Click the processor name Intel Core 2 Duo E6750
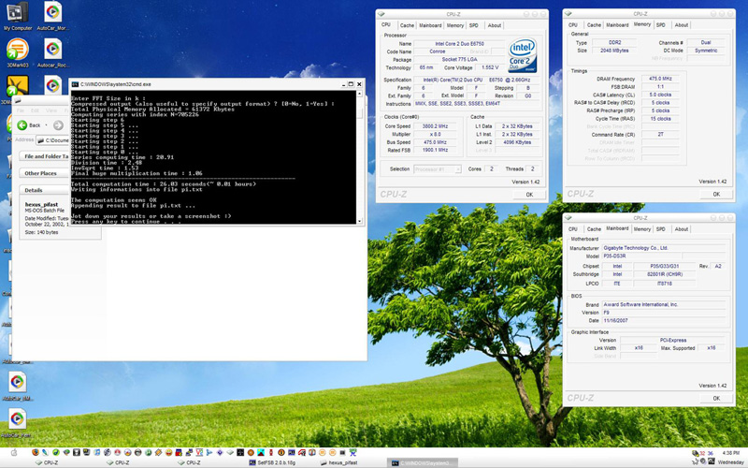This screenshot has width=748, height=468. (x=459, y=43)
